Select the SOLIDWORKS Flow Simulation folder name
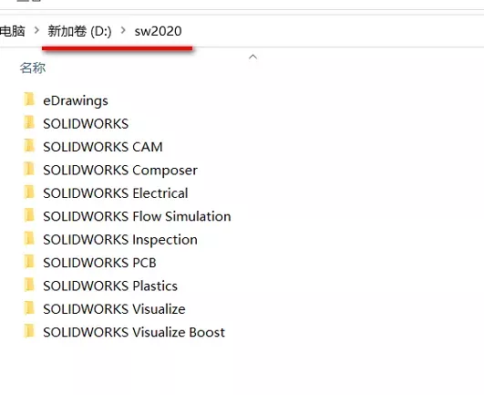Viewport: 484px width, 395px height. (x=137, y=216)
